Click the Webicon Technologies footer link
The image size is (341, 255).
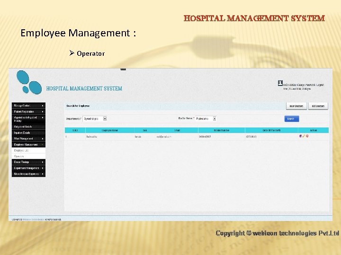(34, 220)
